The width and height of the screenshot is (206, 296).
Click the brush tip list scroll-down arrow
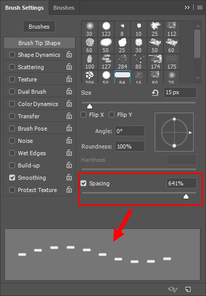(197, 78)
